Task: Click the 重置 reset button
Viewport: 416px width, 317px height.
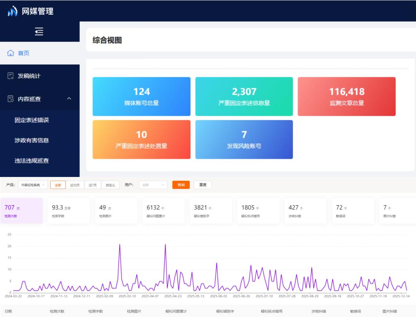Action: click(202, 185)
